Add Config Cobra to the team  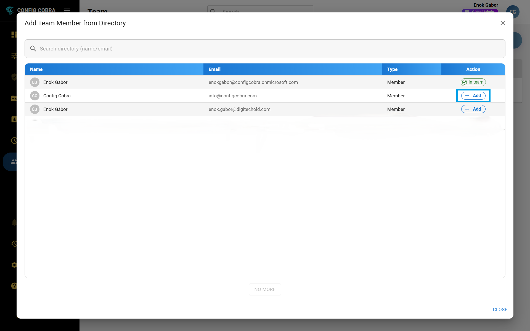coord(473,96)
